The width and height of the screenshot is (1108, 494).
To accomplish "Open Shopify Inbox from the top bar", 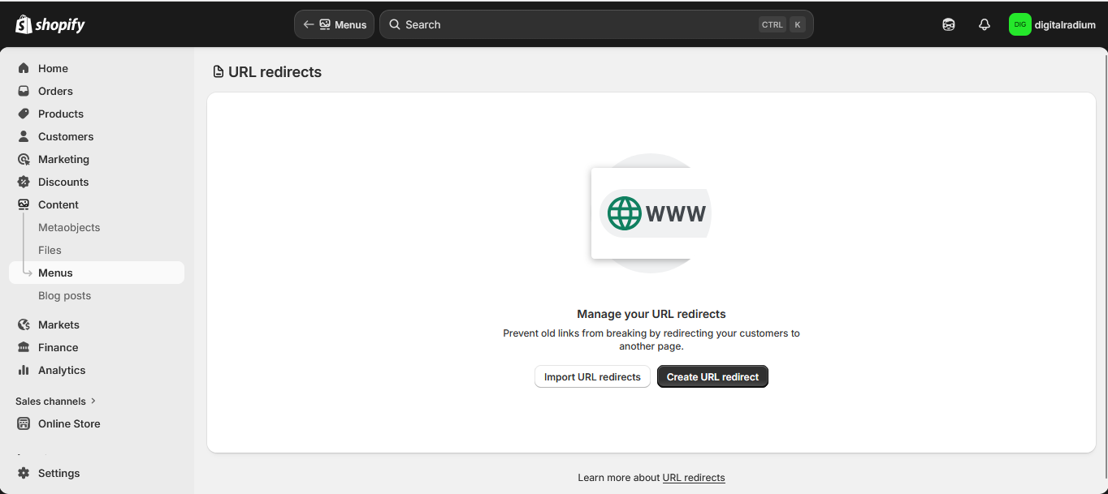I will click(x=948, y=24).
